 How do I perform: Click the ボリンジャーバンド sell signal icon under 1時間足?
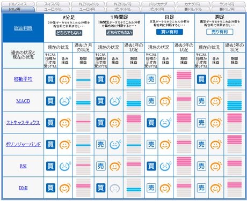[101, 144]
